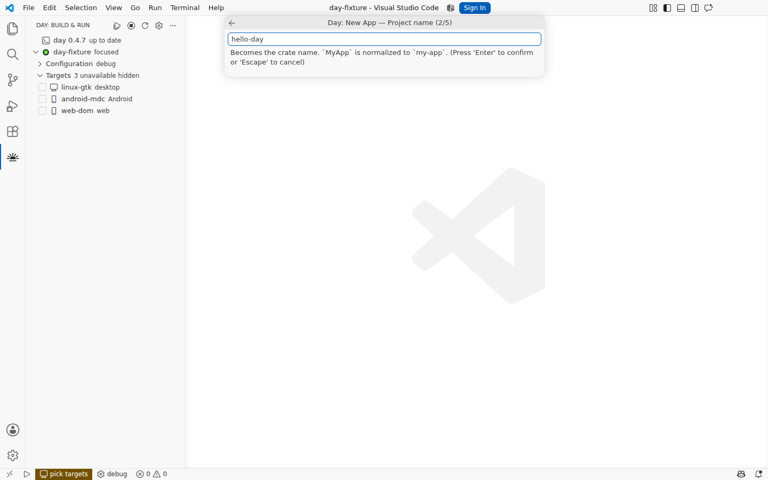Click the back arrow in New App dialog
The height and width of the screenshot is (480, 768).
[232, 23]
